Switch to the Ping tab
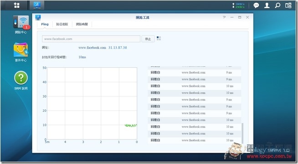 tap(45, 24)
